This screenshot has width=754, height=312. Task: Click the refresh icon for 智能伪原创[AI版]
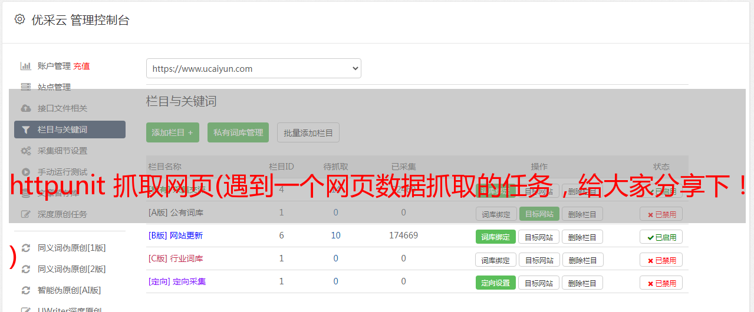click(x=25, y=290)
